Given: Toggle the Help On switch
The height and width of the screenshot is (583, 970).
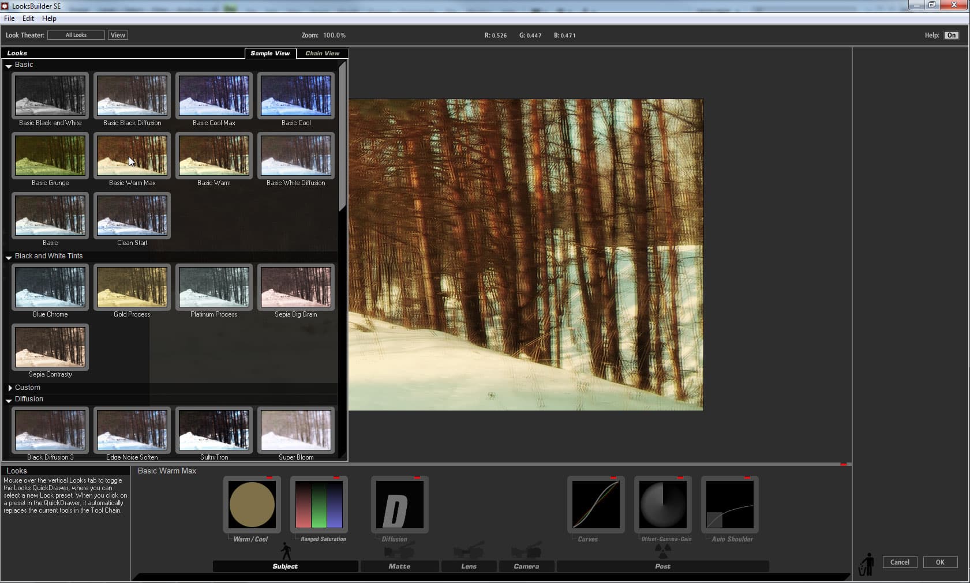Looking at the screenshot, I should (x=951, y=35).
